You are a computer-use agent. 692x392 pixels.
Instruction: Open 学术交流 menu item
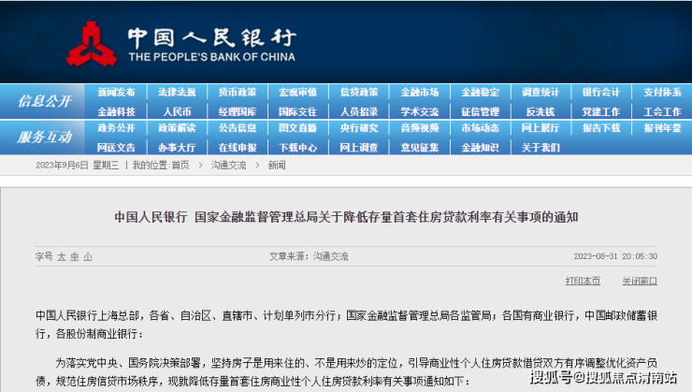[420, 112]
